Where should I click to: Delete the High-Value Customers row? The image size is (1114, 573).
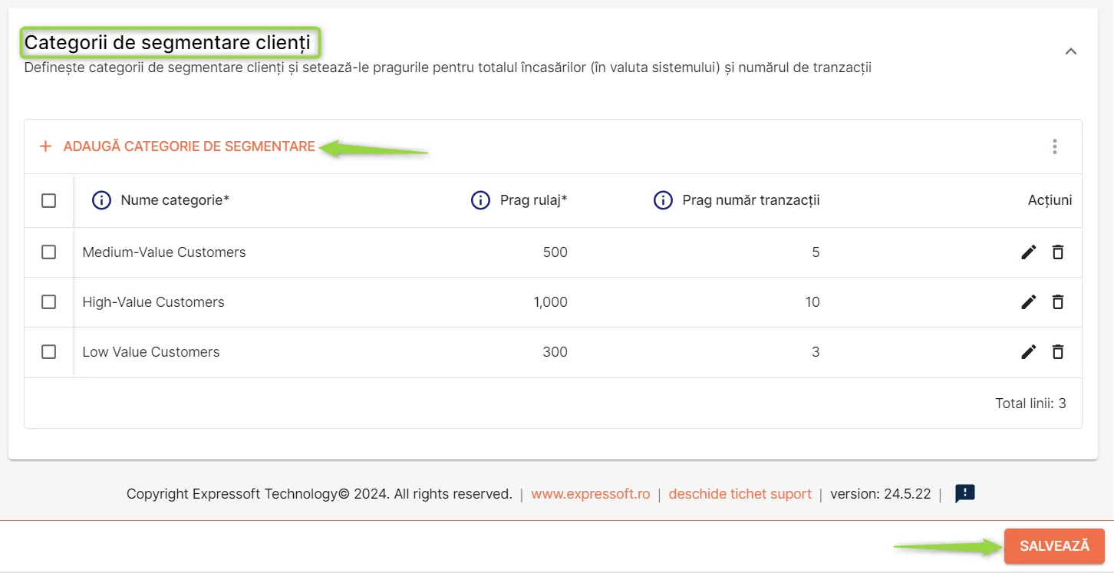tap(1058, 301)
